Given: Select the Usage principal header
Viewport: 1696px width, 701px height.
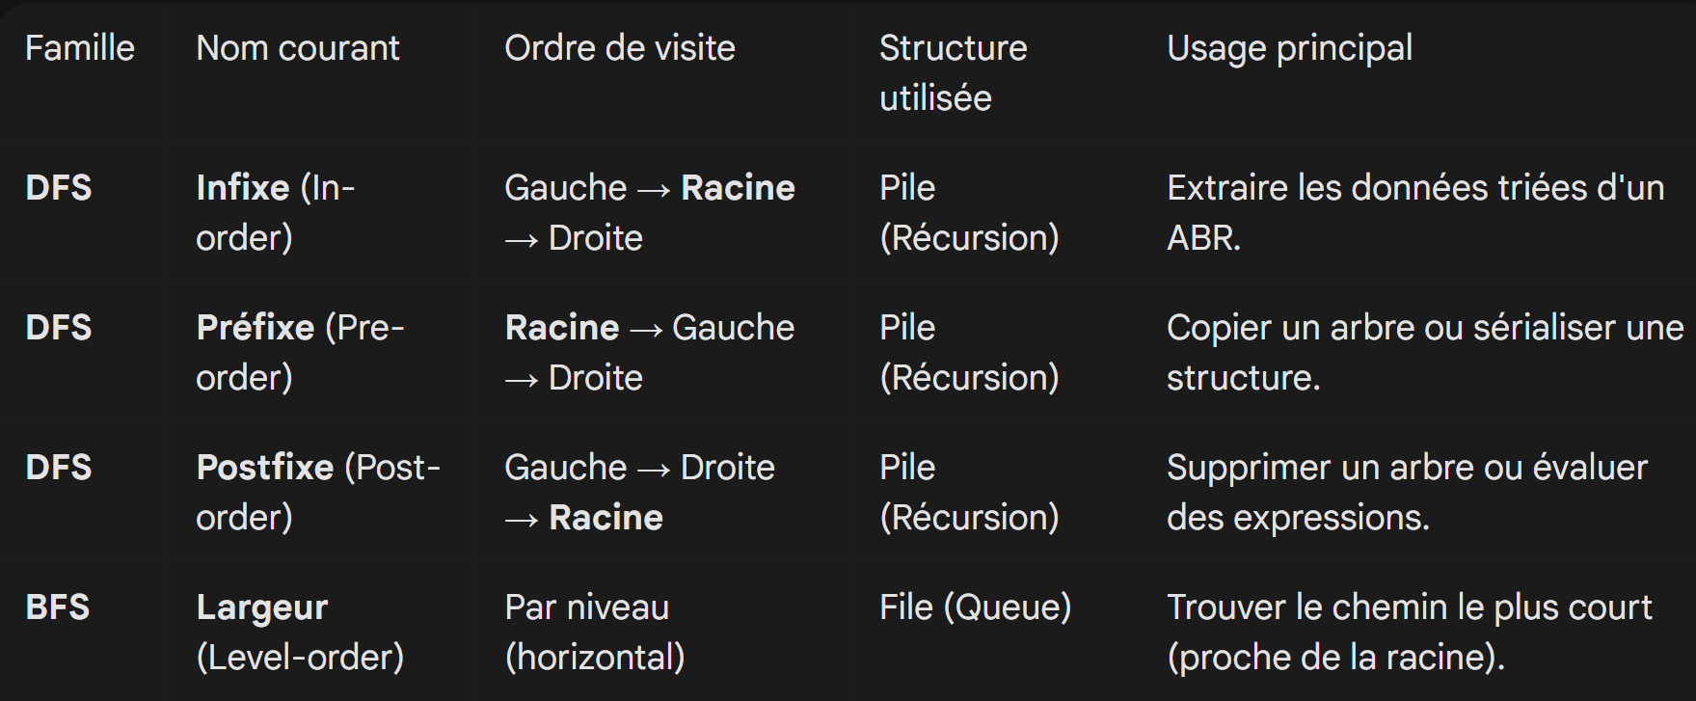Looking at the screenshot, I should pos(1289,48).
